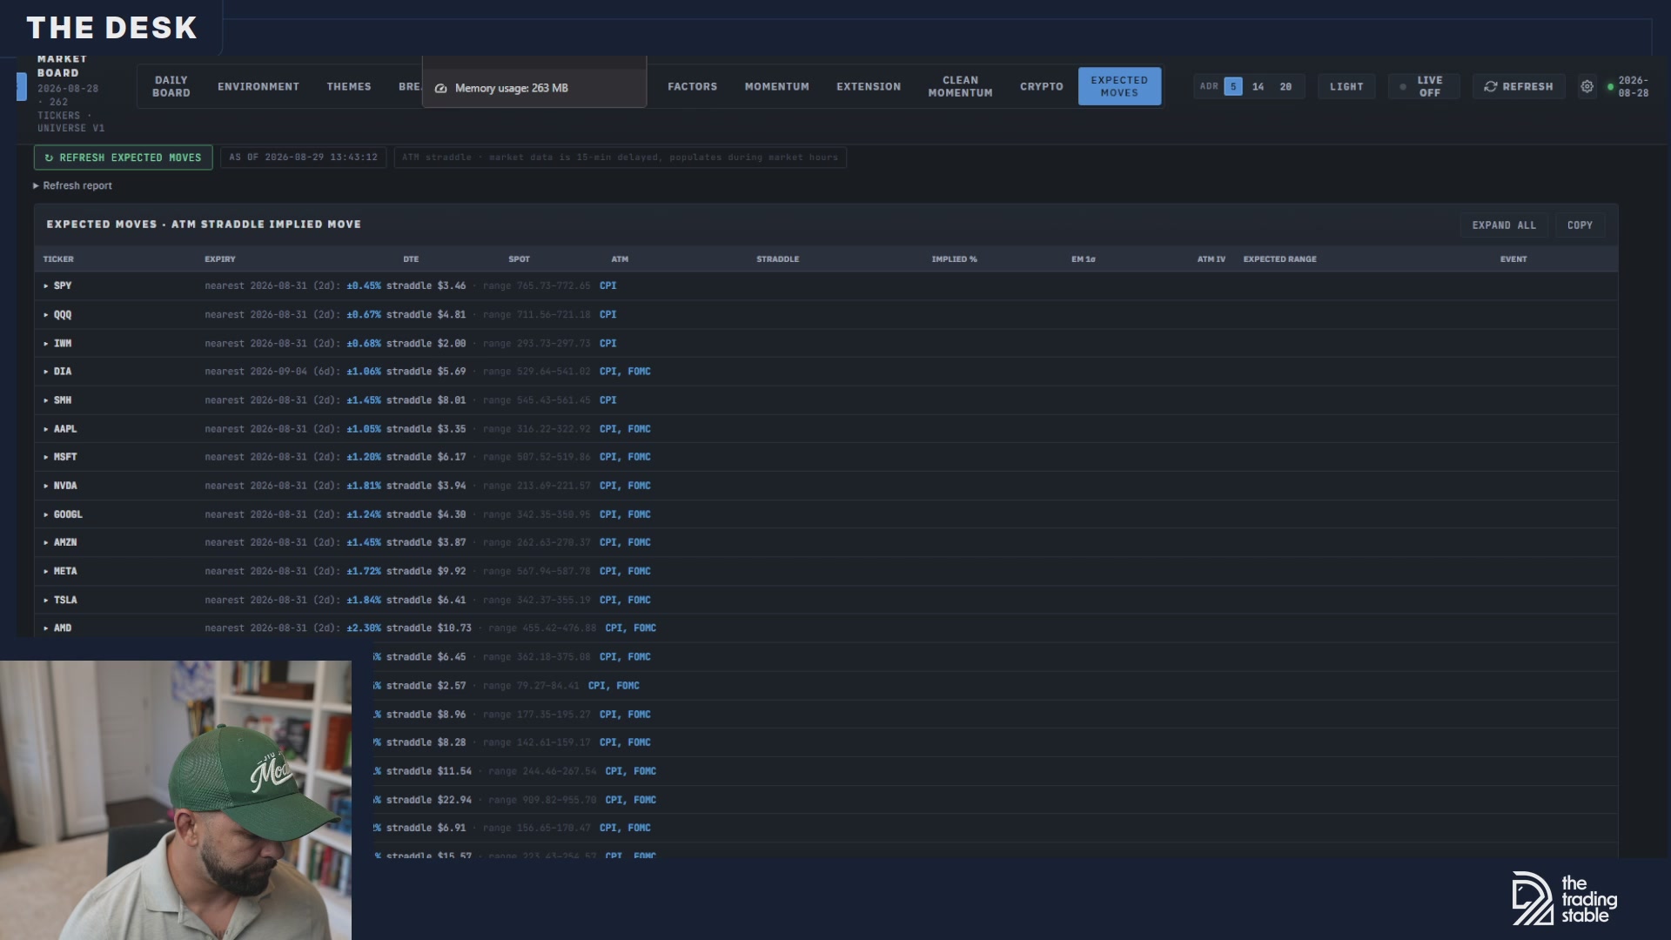The height and width of the screenshot is (940, 1671).
Task: Toggle the Live Off switch
Action: 1423,86
